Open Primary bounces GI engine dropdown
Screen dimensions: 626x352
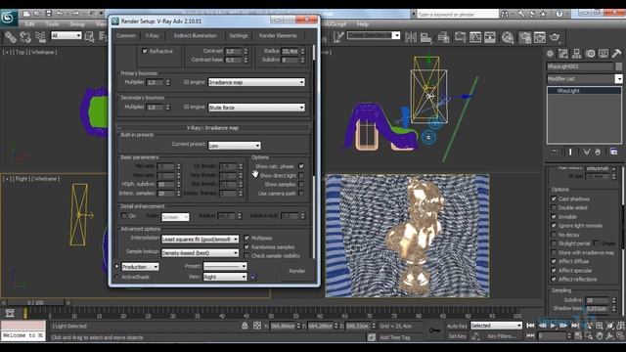coord(256,82)
